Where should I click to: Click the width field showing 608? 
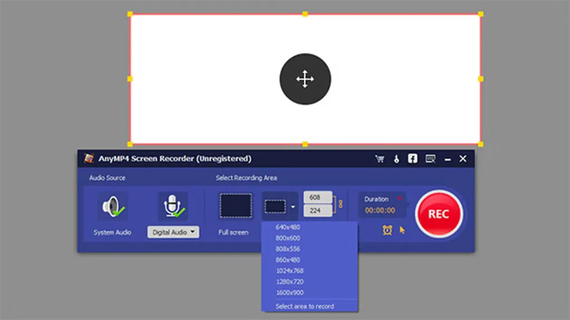[x=317, y=197]
